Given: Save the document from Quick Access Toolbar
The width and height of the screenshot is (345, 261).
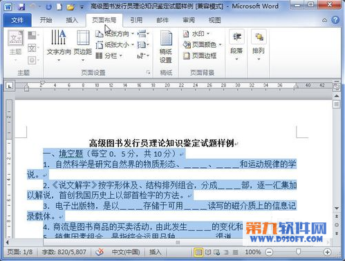Looking at the screenshot, I should (x=21, y=7).
